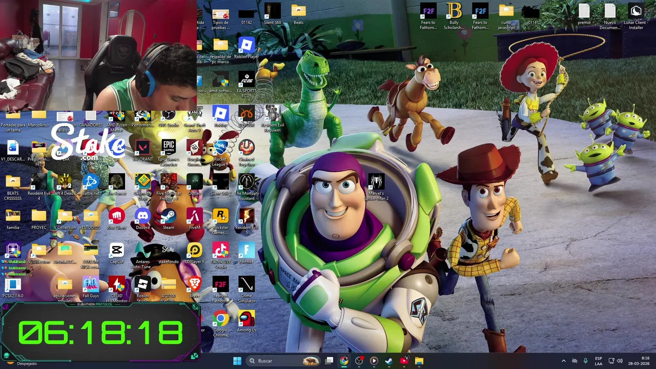
Task: Open Marvel's Spider-Man 2 shortcut
Action: [376, 187]
